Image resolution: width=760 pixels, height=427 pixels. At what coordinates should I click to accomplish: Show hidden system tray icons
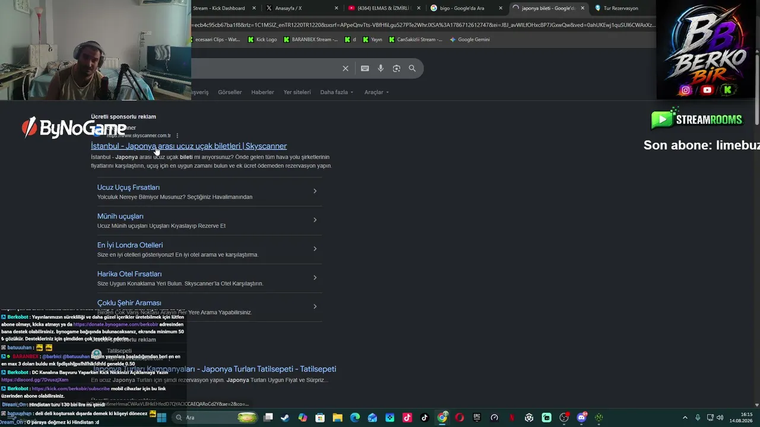[685, 418]
